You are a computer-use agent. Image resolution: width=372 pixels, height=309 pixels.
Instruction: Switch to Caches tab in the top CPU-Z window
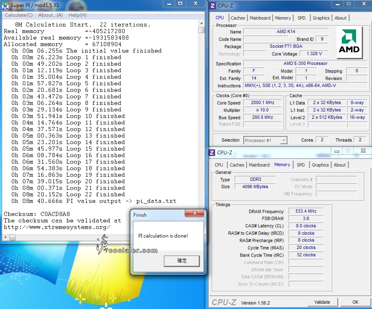coord(238,18)
